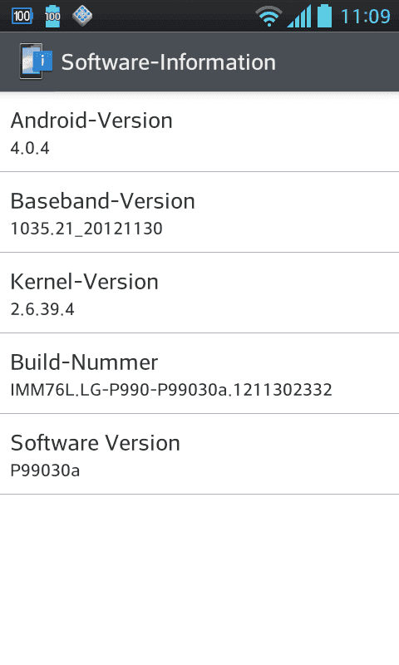This screenshot has width=399, height=665.
Task: Tap the 11:09 clock in status bar
Action: coord(365,17)
